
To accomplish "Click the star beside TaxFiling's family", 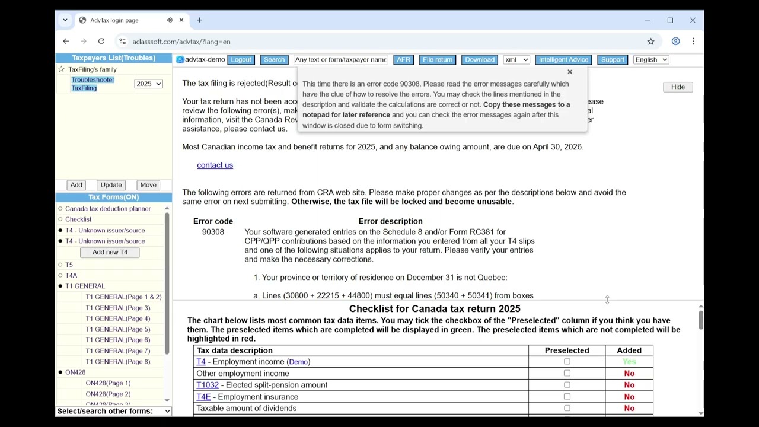I will 61,69.
